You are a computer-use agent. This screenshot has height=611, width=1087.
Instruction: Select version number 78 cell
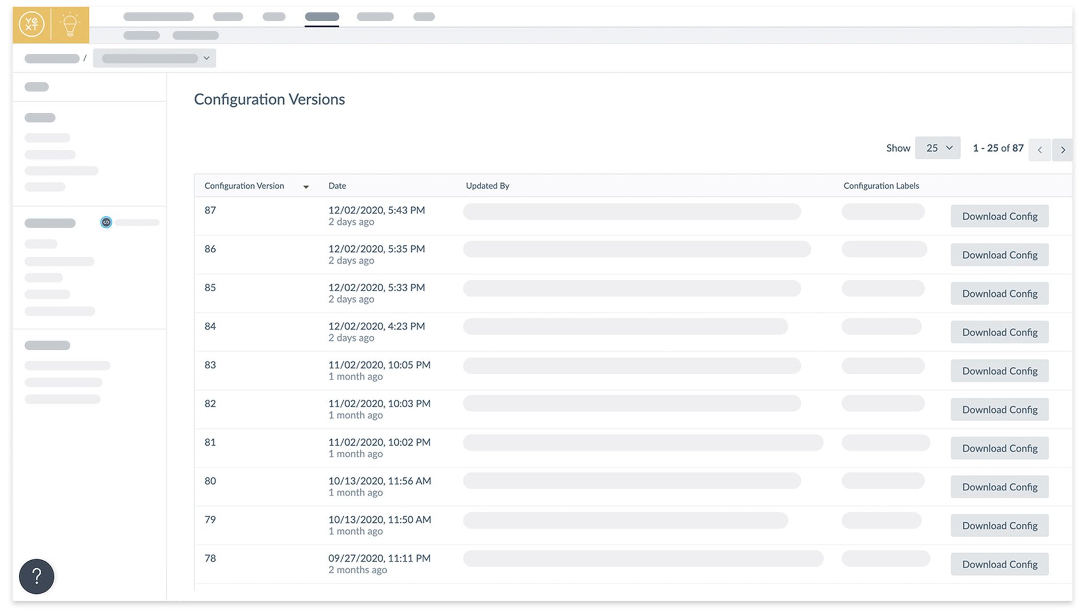[210, 558]
